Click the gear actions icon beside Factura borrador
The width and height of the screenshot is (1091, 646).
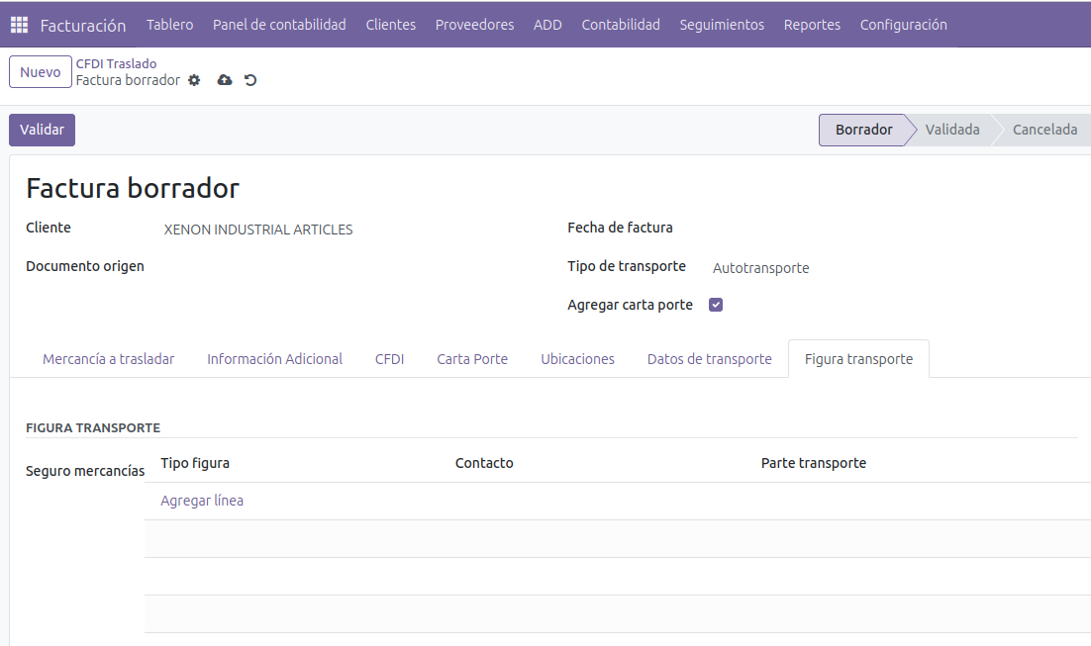[194, 80]
